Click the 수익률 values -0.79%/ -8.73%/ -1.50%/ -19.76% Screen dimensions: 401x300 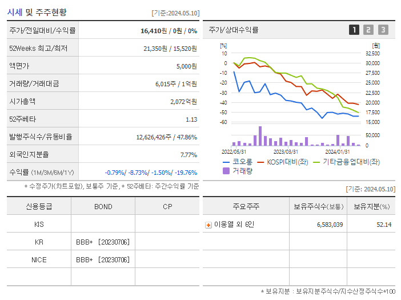(151, 173)
